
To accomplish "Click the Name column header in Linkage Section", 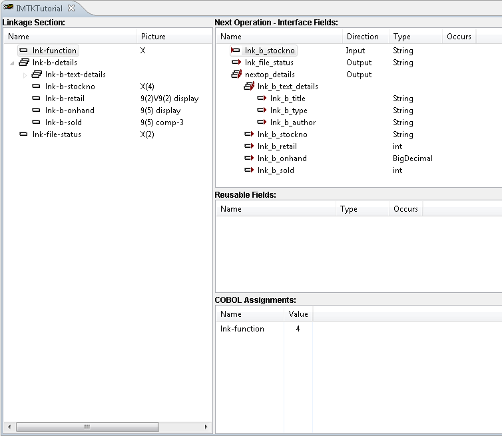I will pyautogui.click(x=70, y=37).
